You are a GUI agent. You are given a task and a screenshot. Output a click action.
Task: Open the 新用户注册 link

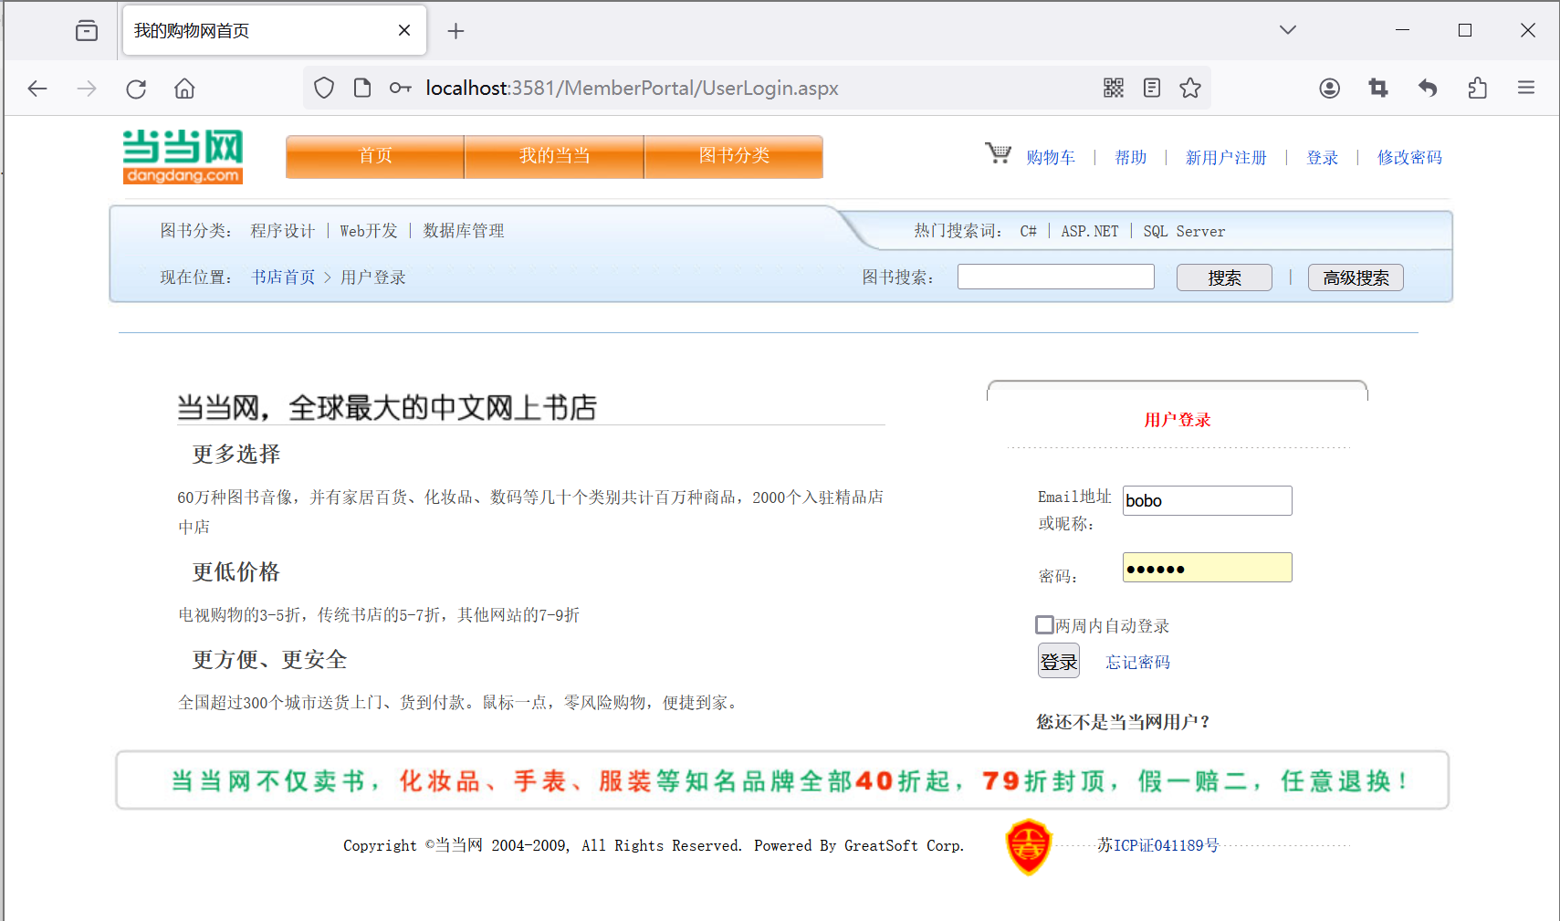1225,158
